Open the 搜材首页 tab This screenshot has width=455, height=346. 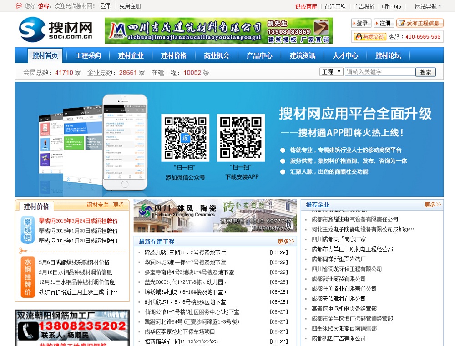coord(45,55)
